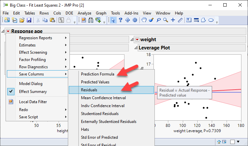Open the Add-Ins menu

point(131,13)
